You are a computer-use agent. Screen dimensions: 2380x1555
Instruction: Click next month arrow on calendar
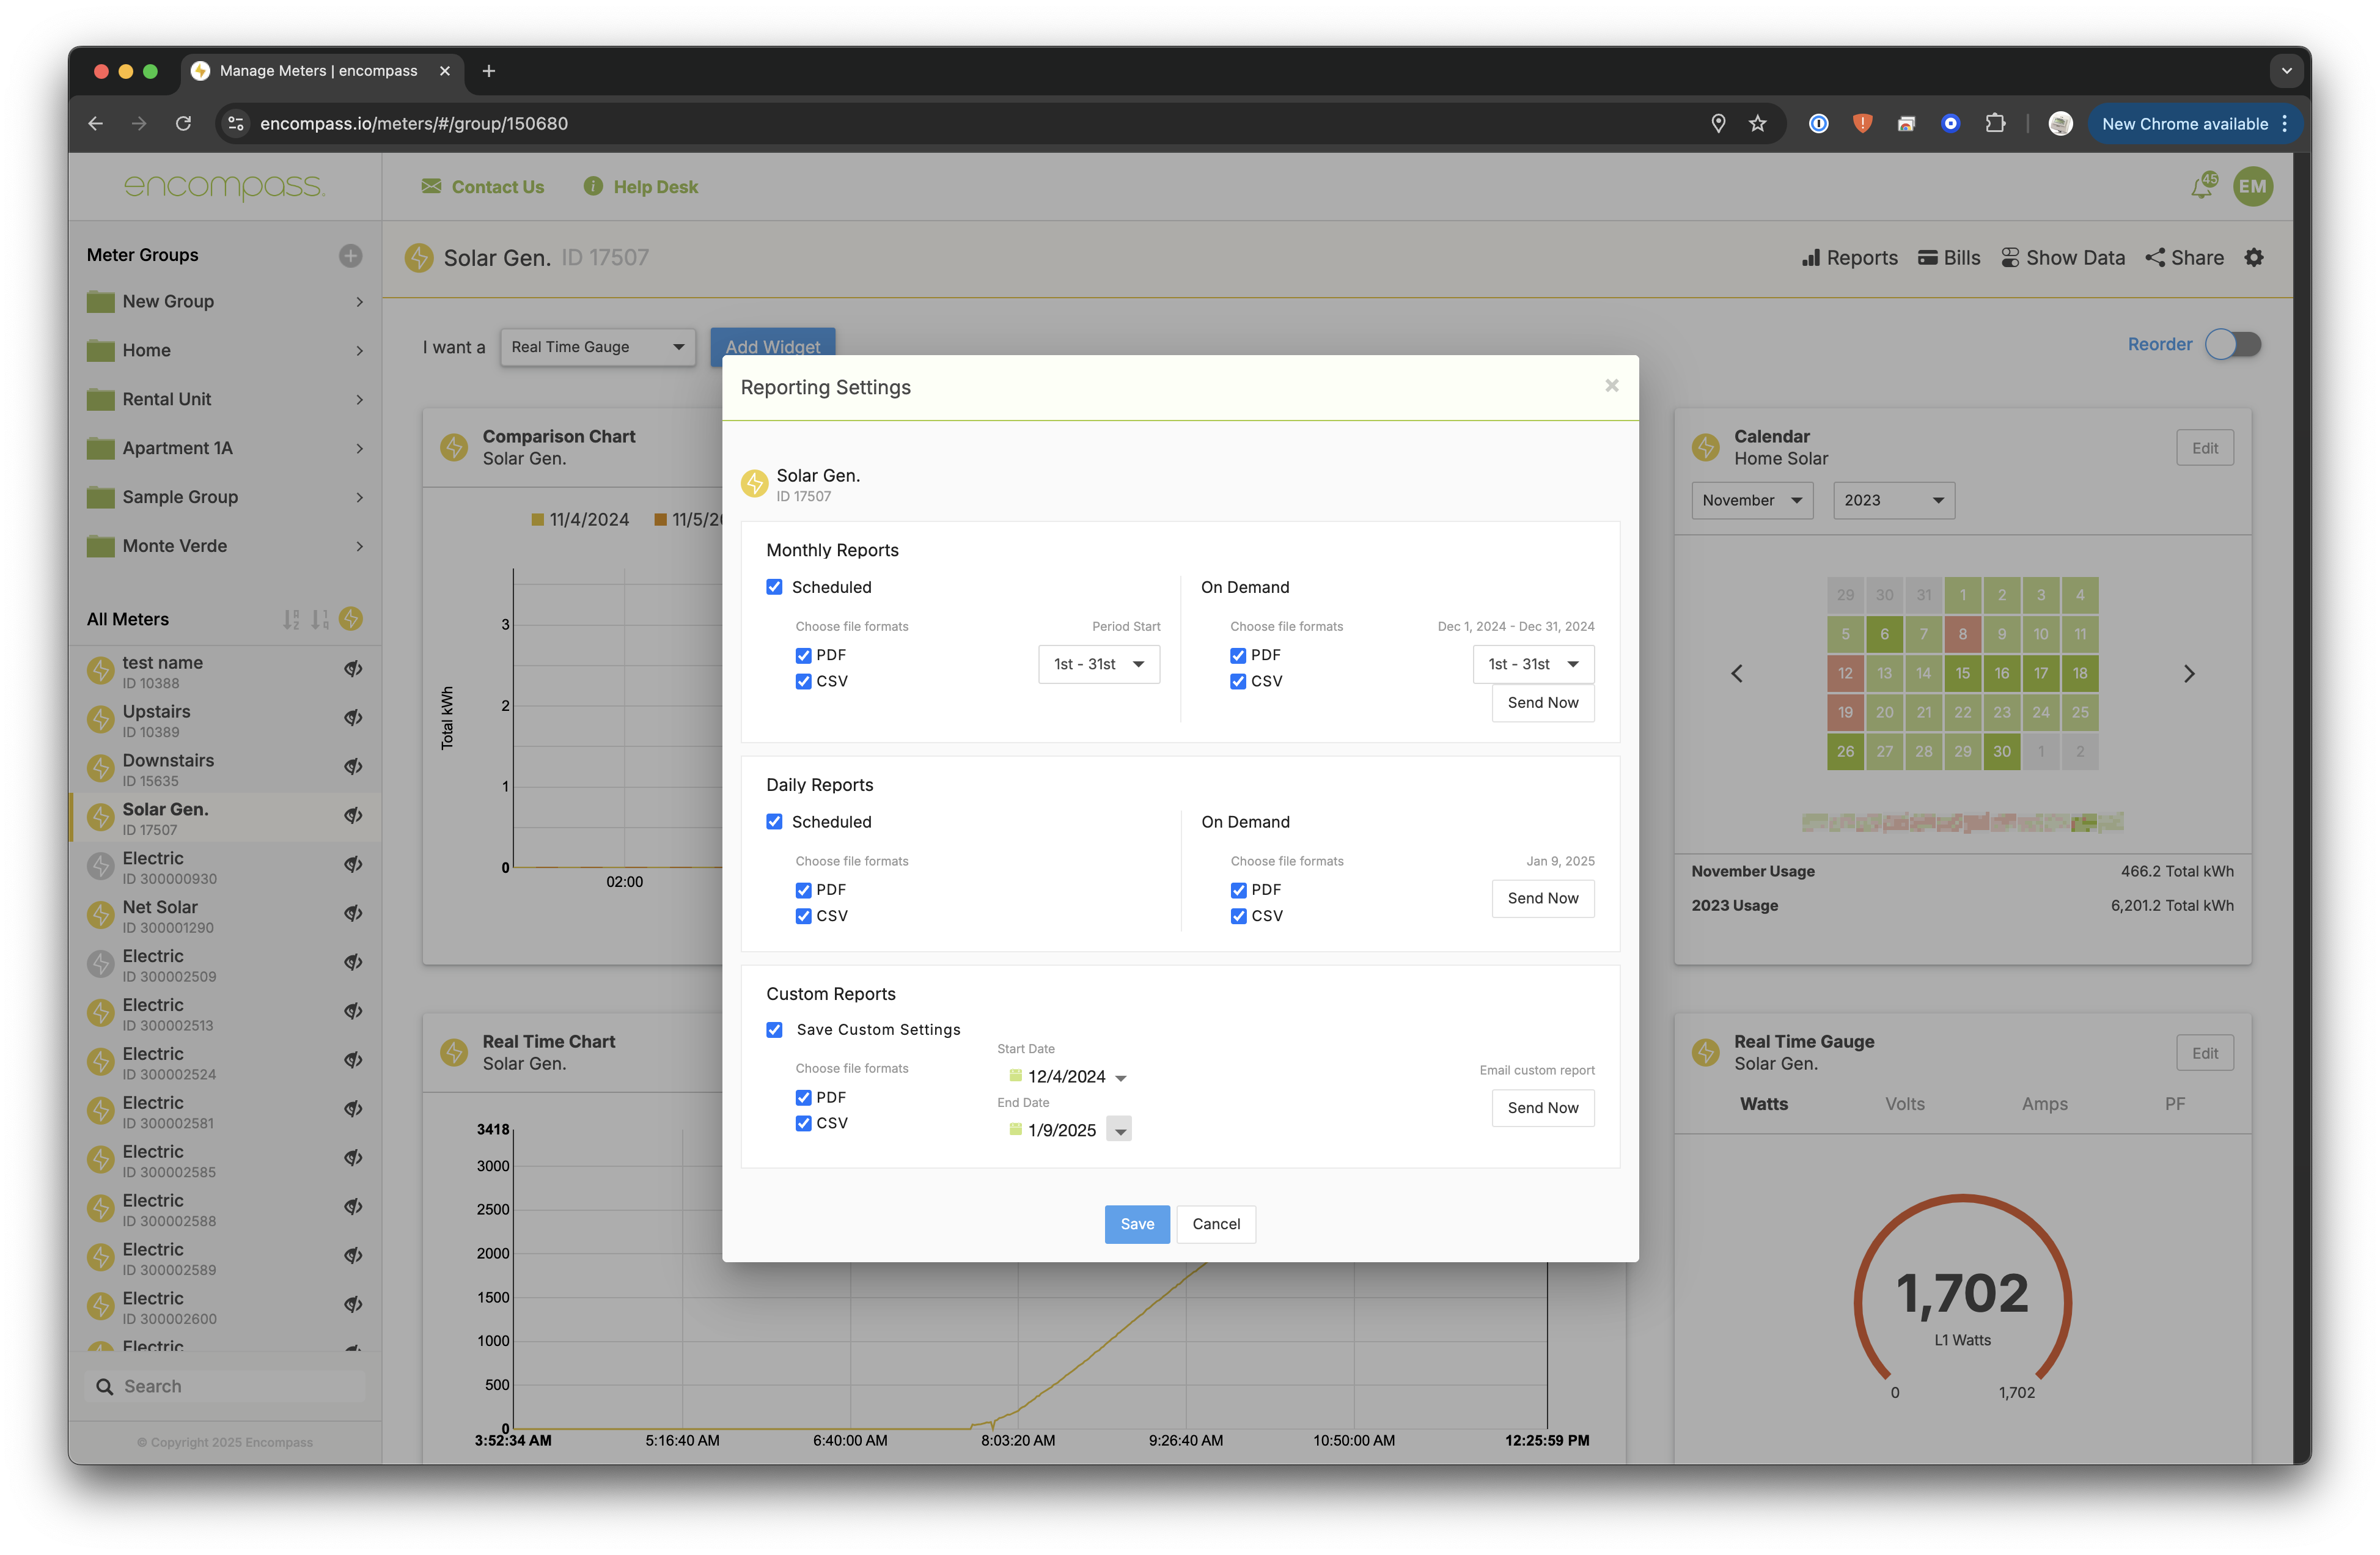[x=2188, y=674]
